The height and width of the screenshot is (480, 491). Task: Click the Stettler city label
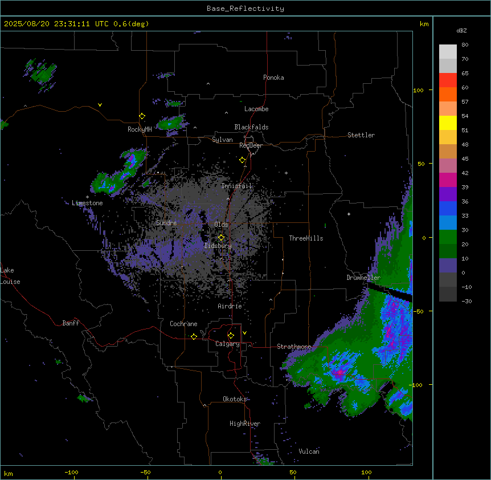[x=361, y=135]
